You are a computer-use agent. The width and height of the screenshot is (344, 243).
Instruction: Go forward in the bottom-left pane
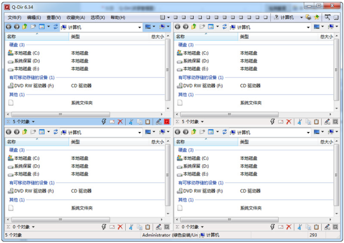pyautogui.click(x=17, y=132)
